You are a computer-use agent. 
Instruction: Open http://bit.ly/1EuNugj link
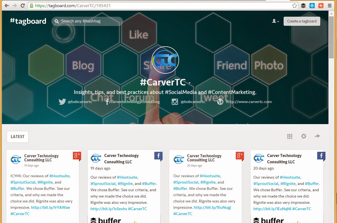tap(212, 207)
